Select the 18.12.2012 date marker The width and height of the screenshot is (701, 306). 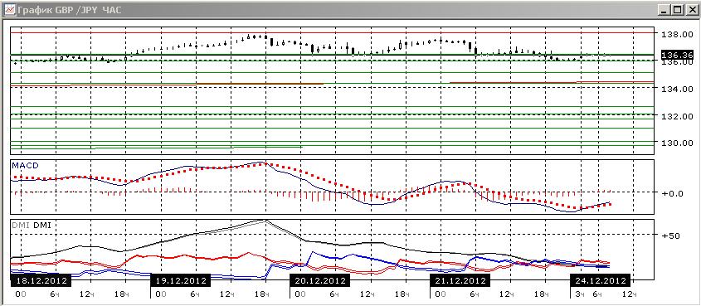(41, 280)
